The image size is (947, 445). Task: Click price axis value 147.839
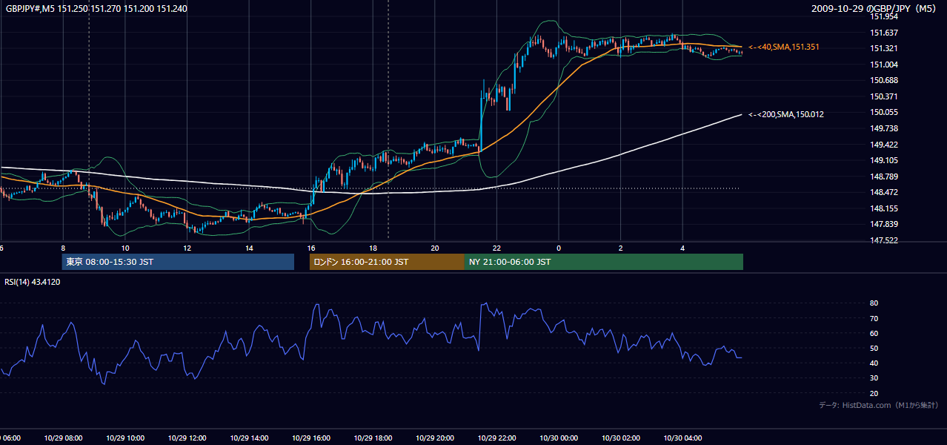(885, 224)
